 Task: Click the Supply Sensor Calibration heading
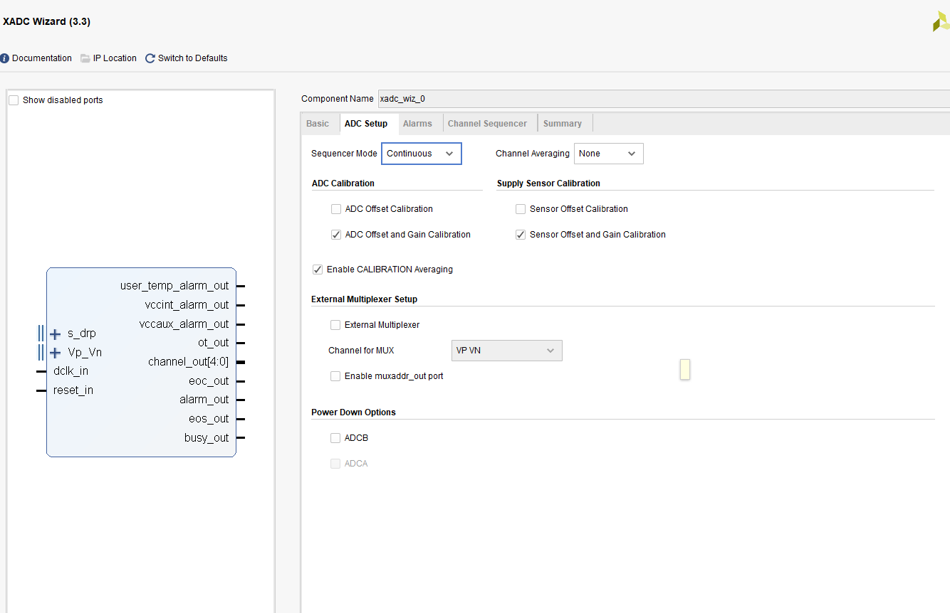click(548, 183)
